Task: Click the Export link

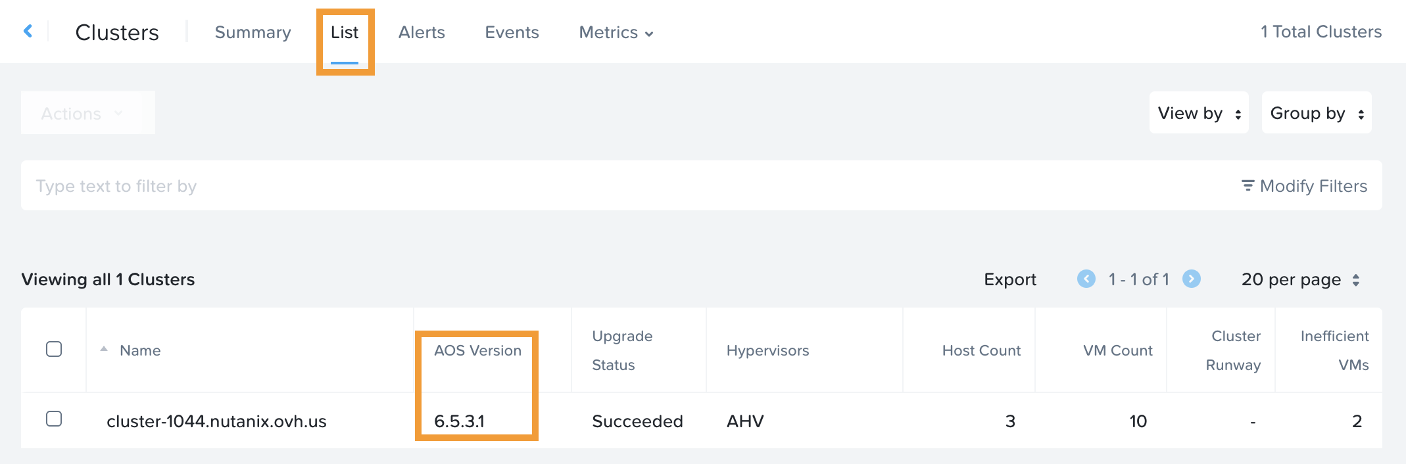Action: 1009,279
